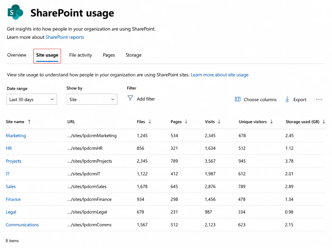Click the Export download arrow icon

(x=287, y=99)
